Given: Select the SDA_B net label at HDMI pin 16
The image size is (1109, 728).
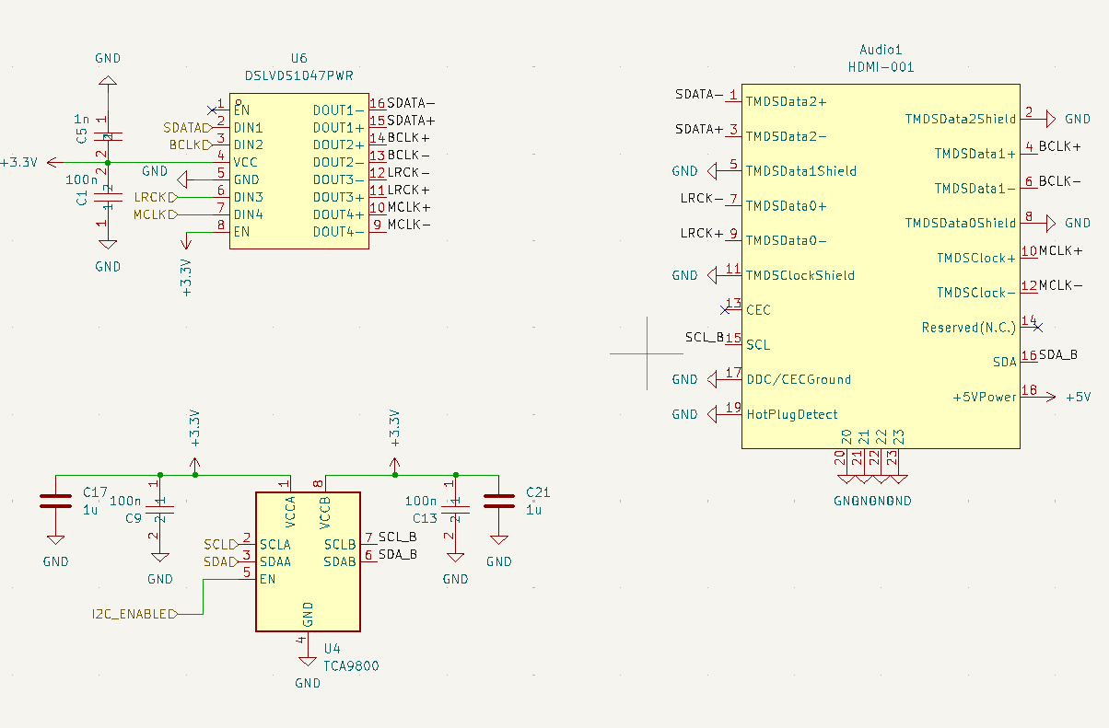Looking at the screenshot, I should pos(1058,354).
